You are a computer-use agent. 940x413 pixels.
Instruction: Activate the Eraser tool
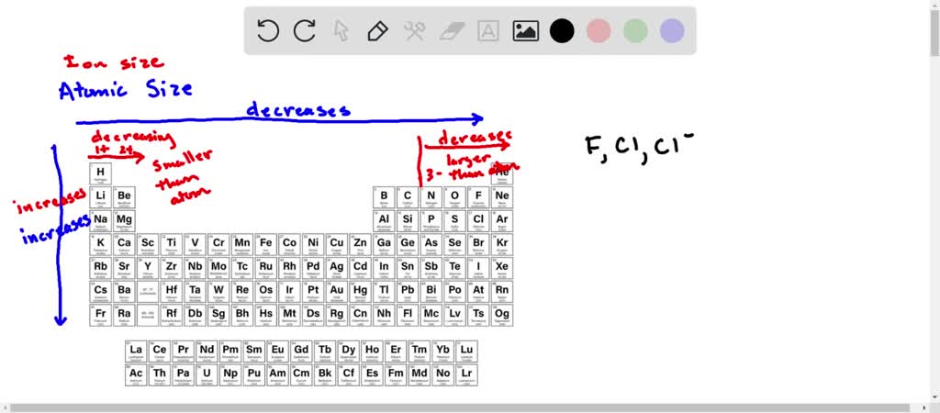coord(452,30)
